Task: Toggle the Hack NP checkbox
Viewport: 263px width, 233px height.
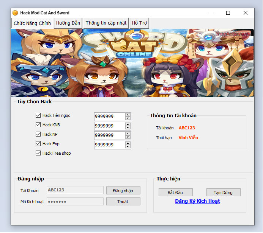Action: 38,134
